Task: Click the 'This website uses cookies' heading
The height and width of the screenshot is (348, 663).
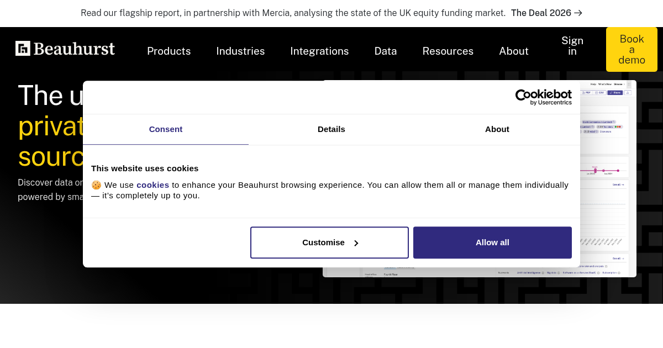Action: coord(145,168)
